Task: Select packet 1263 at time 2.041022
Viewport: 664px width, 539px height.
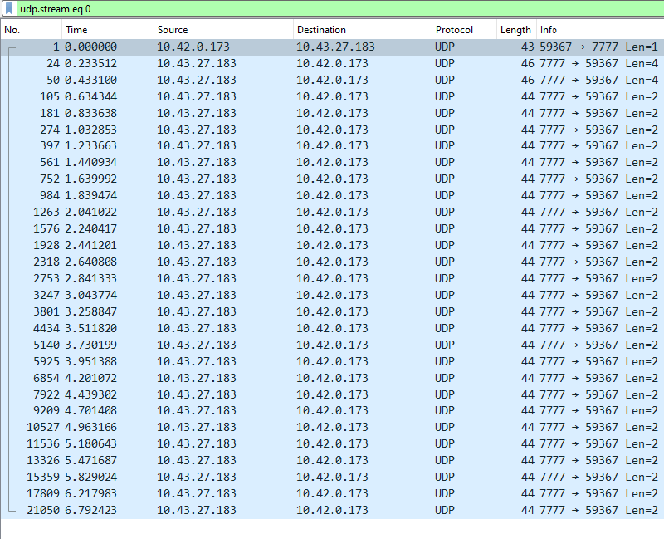Action: coord(249,212)
